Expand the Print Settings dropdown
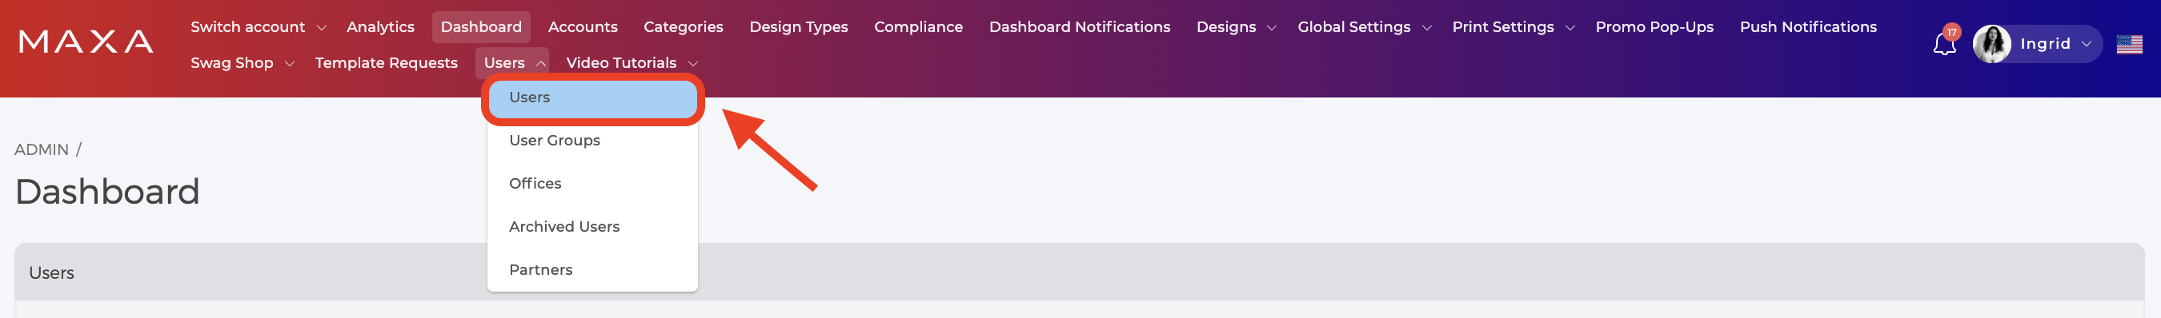Screen dimensions: 2161x318 1513,27
